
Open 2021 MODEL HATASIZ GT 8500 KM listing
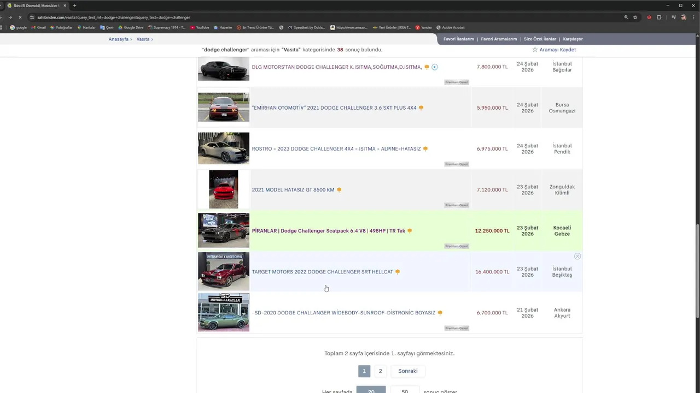293,190
